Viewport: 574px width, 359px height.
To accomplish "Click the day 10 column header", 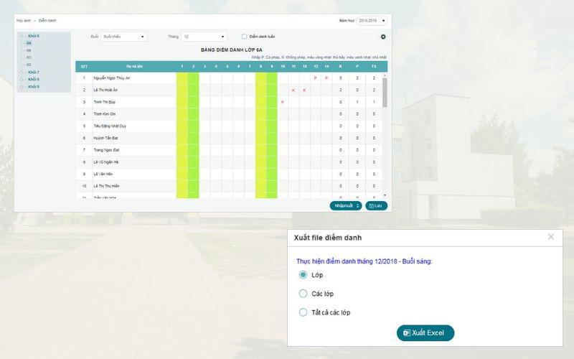I will 283,66.
